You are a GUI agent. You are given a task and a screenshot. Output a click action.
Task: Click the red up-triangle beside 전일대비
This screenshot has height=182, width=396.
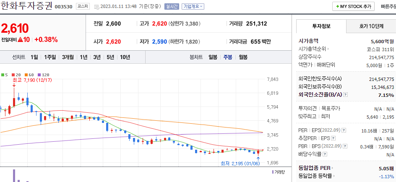point(21,40)
